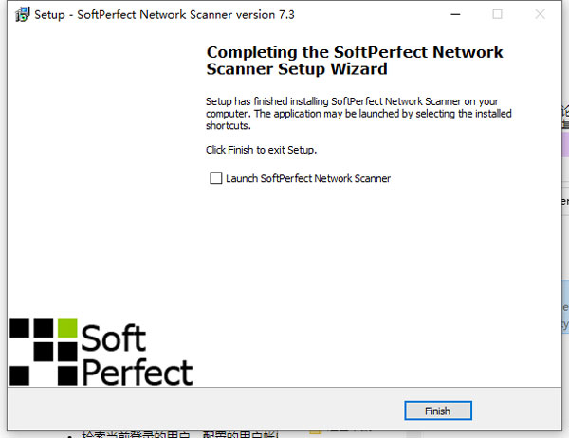Click the greyed-out maximize button
Image resolution: width=569 pixels, height=438 pixels.
pyautogui.click(x=498, y=15)
